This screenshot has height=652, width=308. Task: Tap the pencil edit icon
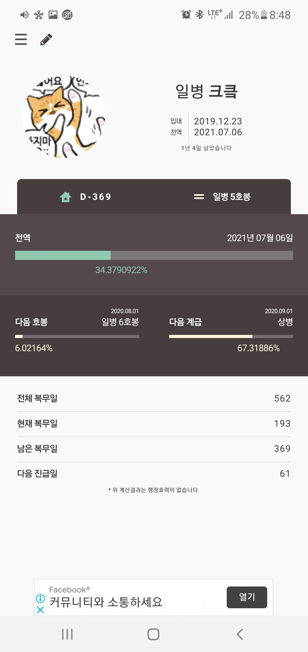click(x=46, y=39)
